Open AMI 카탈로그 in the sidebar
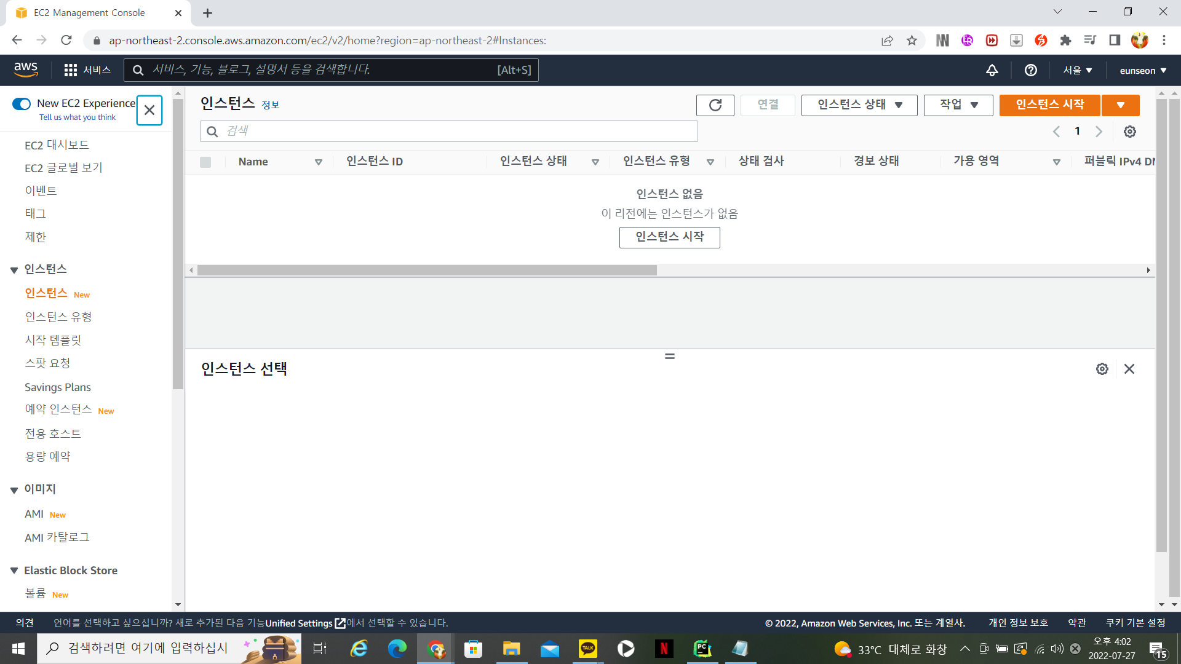 click(x=57, y=537)
